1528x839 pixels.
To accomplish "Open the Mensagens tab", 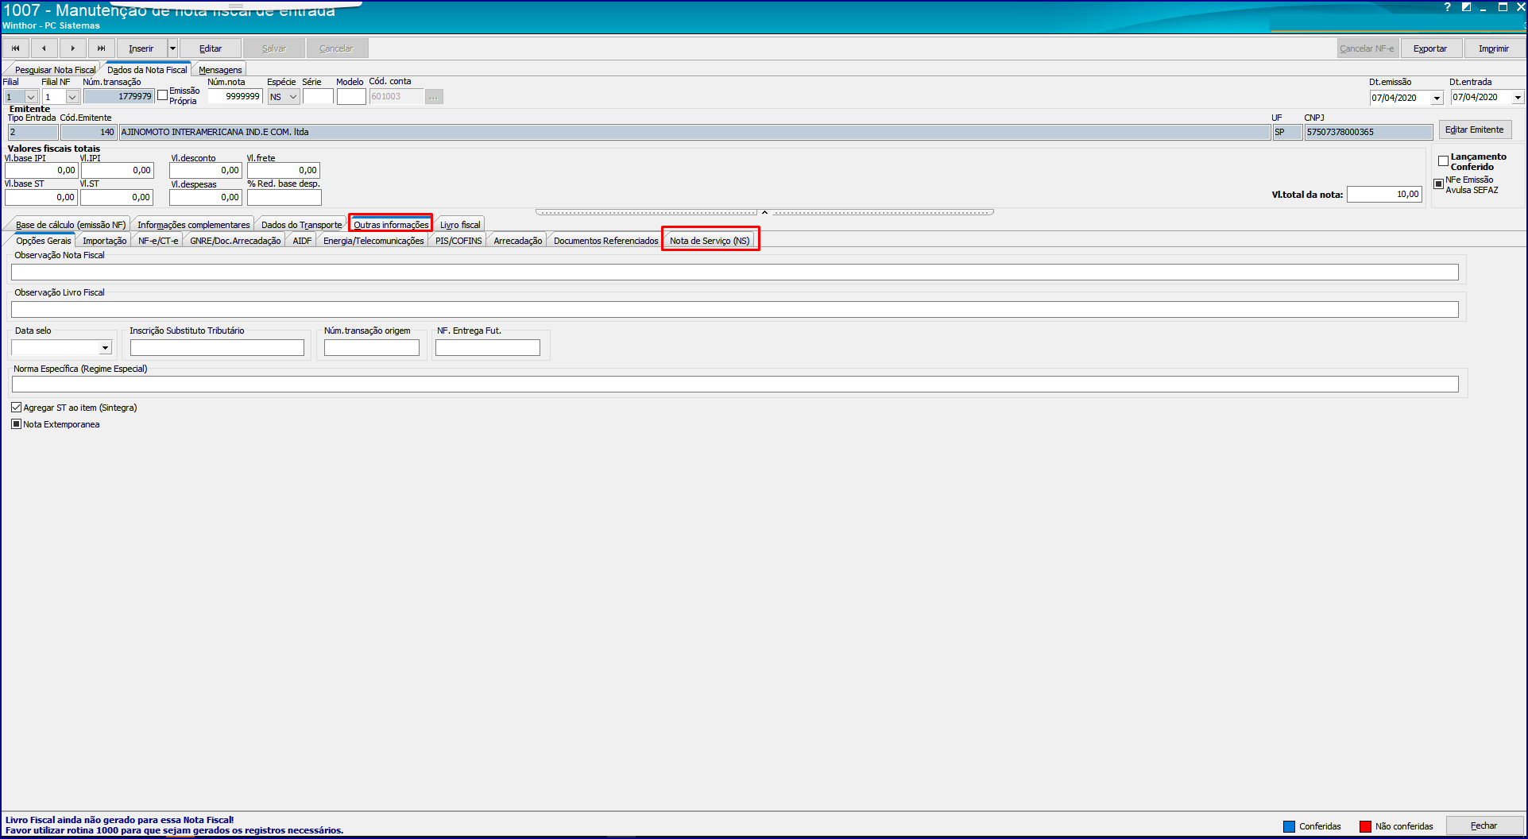I will pos(220,70).
